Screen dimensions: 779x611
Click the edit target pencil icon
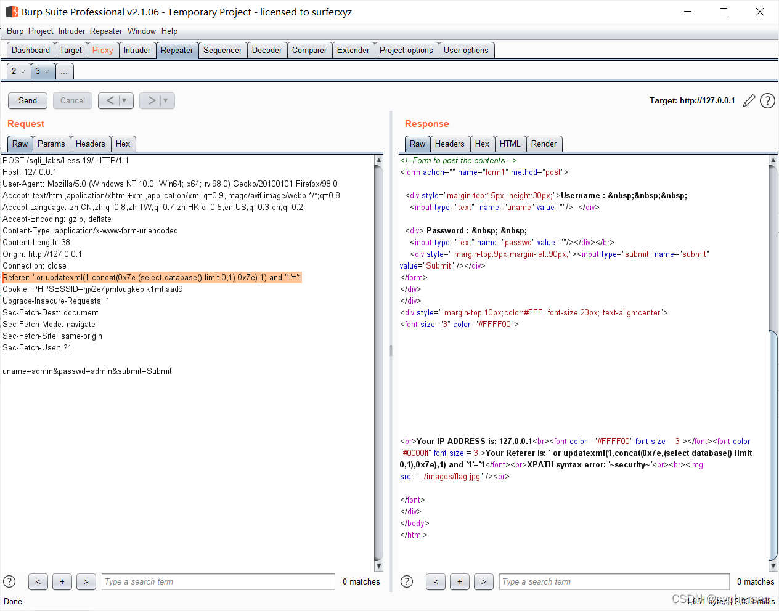[749, 101]
